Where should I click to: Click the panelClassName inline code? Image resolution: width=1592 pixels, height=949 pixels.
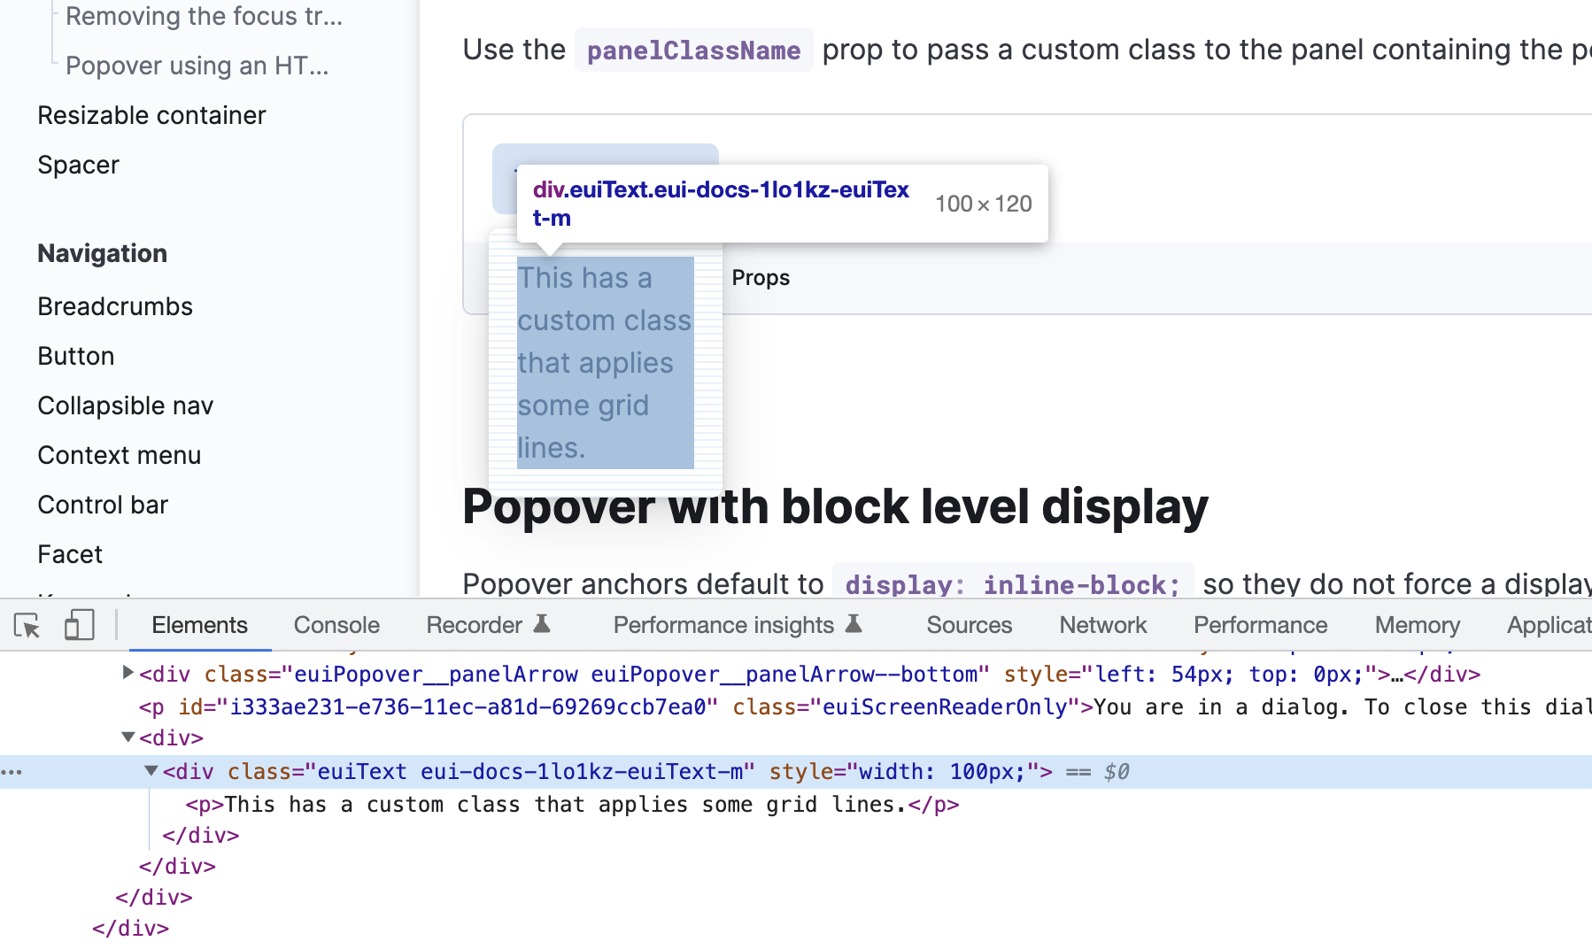pyautogui.click(x=693, y=50)
